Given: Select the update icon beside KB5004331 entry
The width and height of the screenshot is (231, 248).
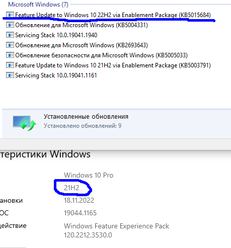Looking at the screenshot, I should tap(10, 25).
